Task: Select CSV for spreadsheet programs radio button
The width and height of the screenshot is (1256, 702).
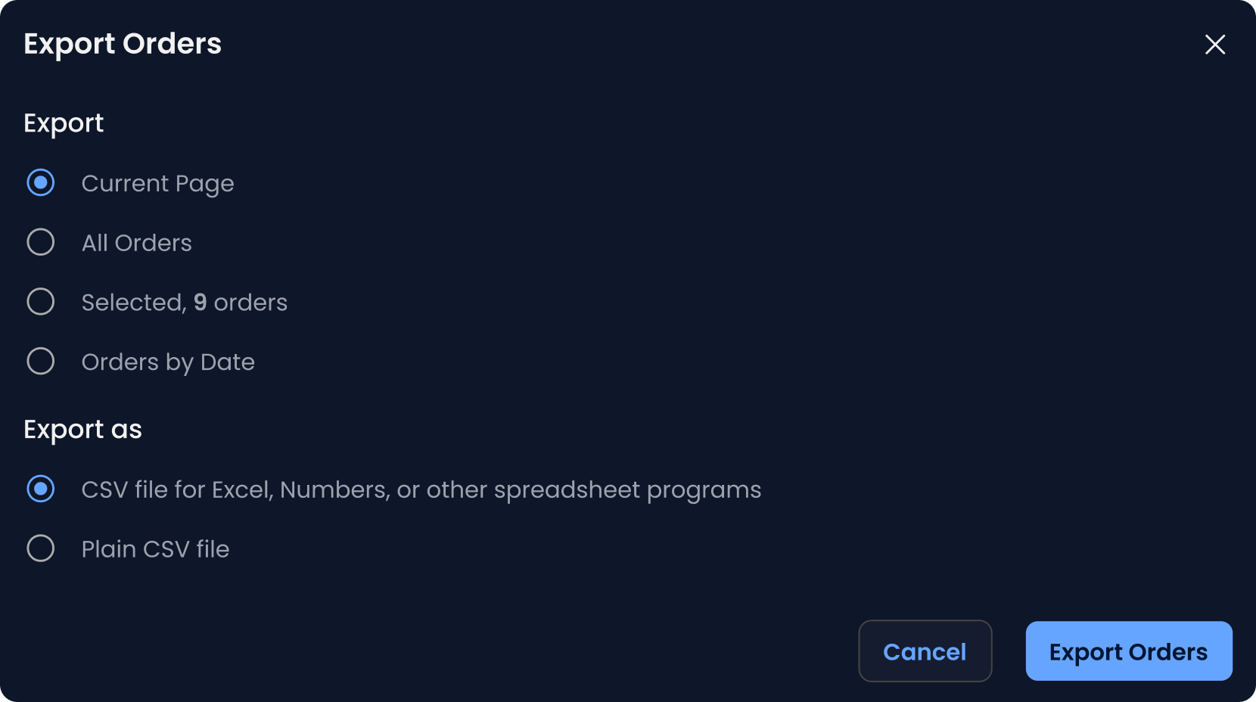Action: pyautogui.click(x=41, y=489)
